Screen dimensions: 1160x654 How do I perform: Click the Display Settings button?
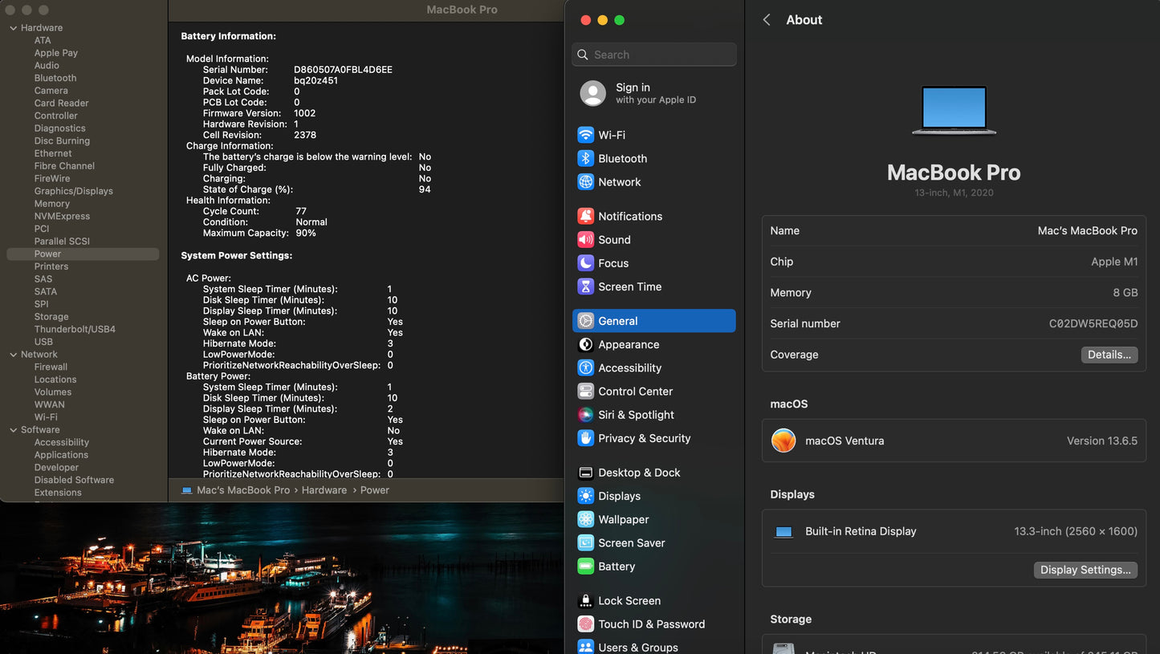click(1085, 570)
